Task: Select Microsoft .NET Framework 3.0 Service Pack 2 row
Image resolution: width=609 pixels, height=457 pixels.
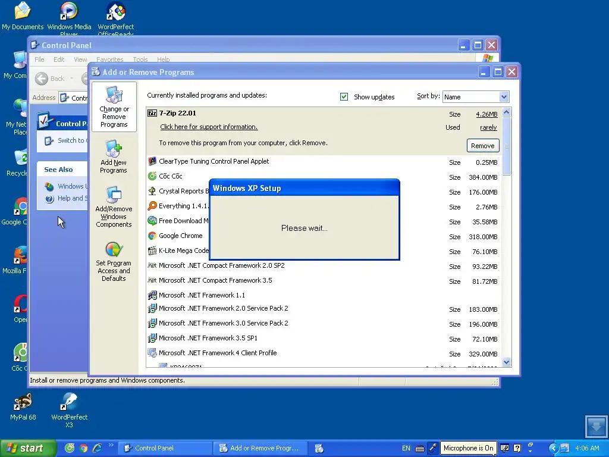Action: click(x=324, y=324)
